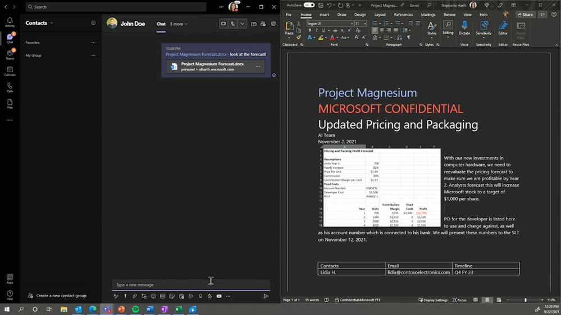Click the Type a new message field
The width and height of the screenshot is (561, 315).
[x=191, y=285]
